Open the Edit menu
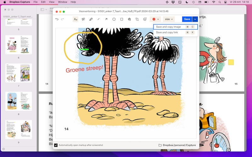 [x=43, y=2]
